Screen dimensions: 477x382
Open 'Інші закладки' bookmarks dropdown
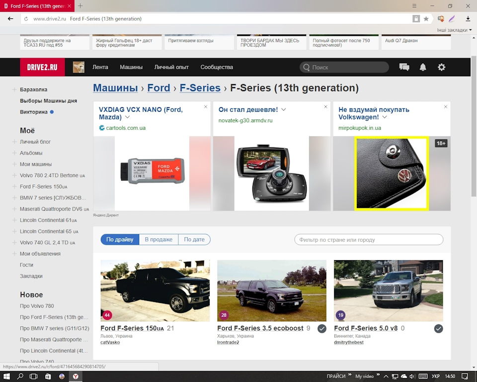[x=454, y=30]
